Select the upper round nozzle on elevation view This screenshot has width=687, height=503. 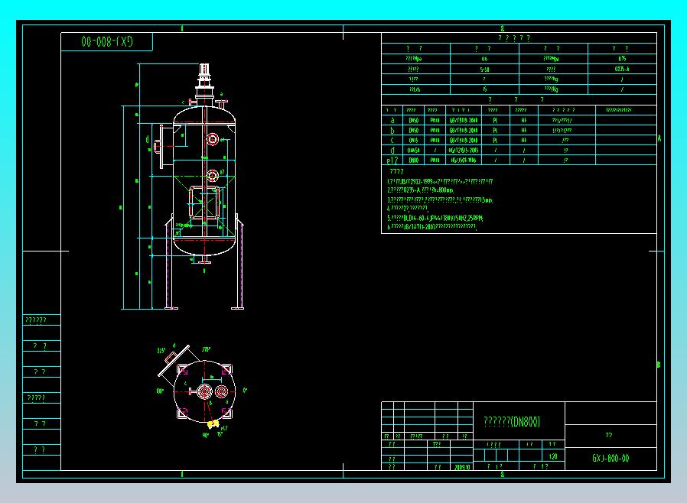[213, 139]
